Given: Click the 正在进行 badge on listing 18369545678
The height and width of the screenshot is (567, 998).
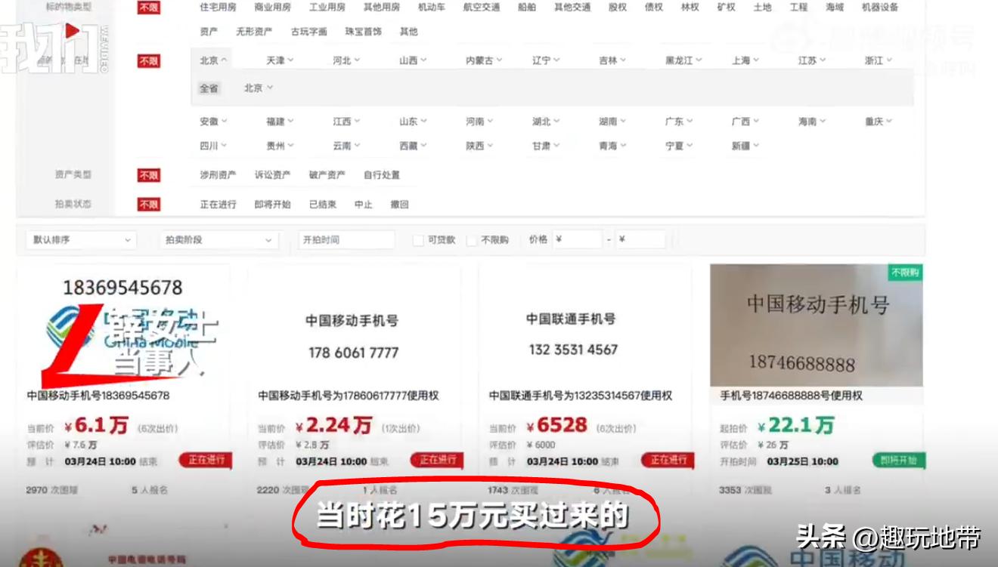Looking at the screenshot, I should [x=206, y=461].
